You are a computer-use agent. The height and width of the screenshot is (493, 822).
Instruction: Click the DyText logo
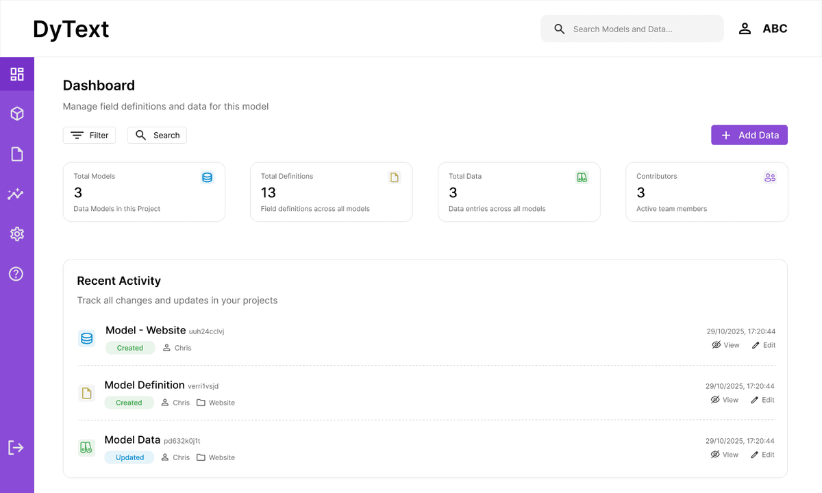tap(71, 29)
